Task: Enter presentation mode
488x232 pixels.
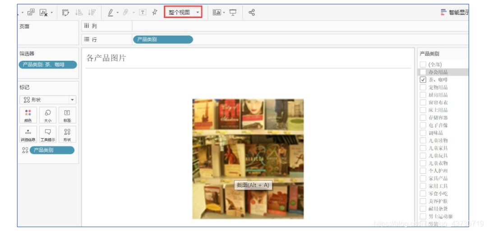Action: [x=233, y=13]
